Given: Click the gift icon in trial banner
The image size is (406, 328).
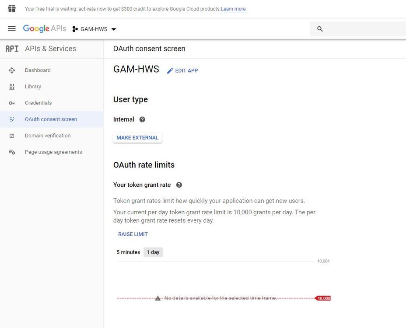Looking at the screenshot, I should [x=12, y=9].
